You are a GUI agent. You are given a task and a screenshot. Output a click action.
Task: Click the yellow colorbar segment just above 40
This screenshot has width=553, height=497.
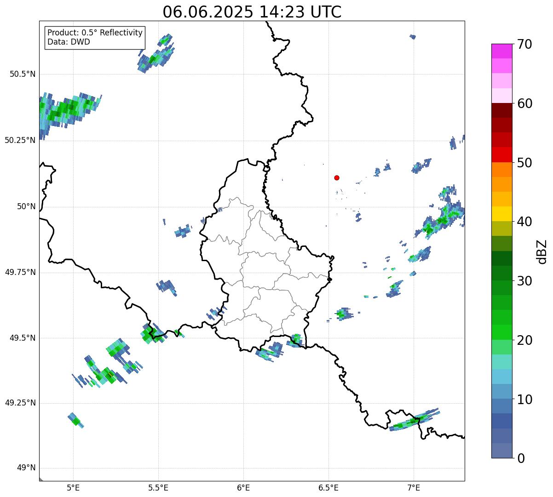(x=501, y=214)
